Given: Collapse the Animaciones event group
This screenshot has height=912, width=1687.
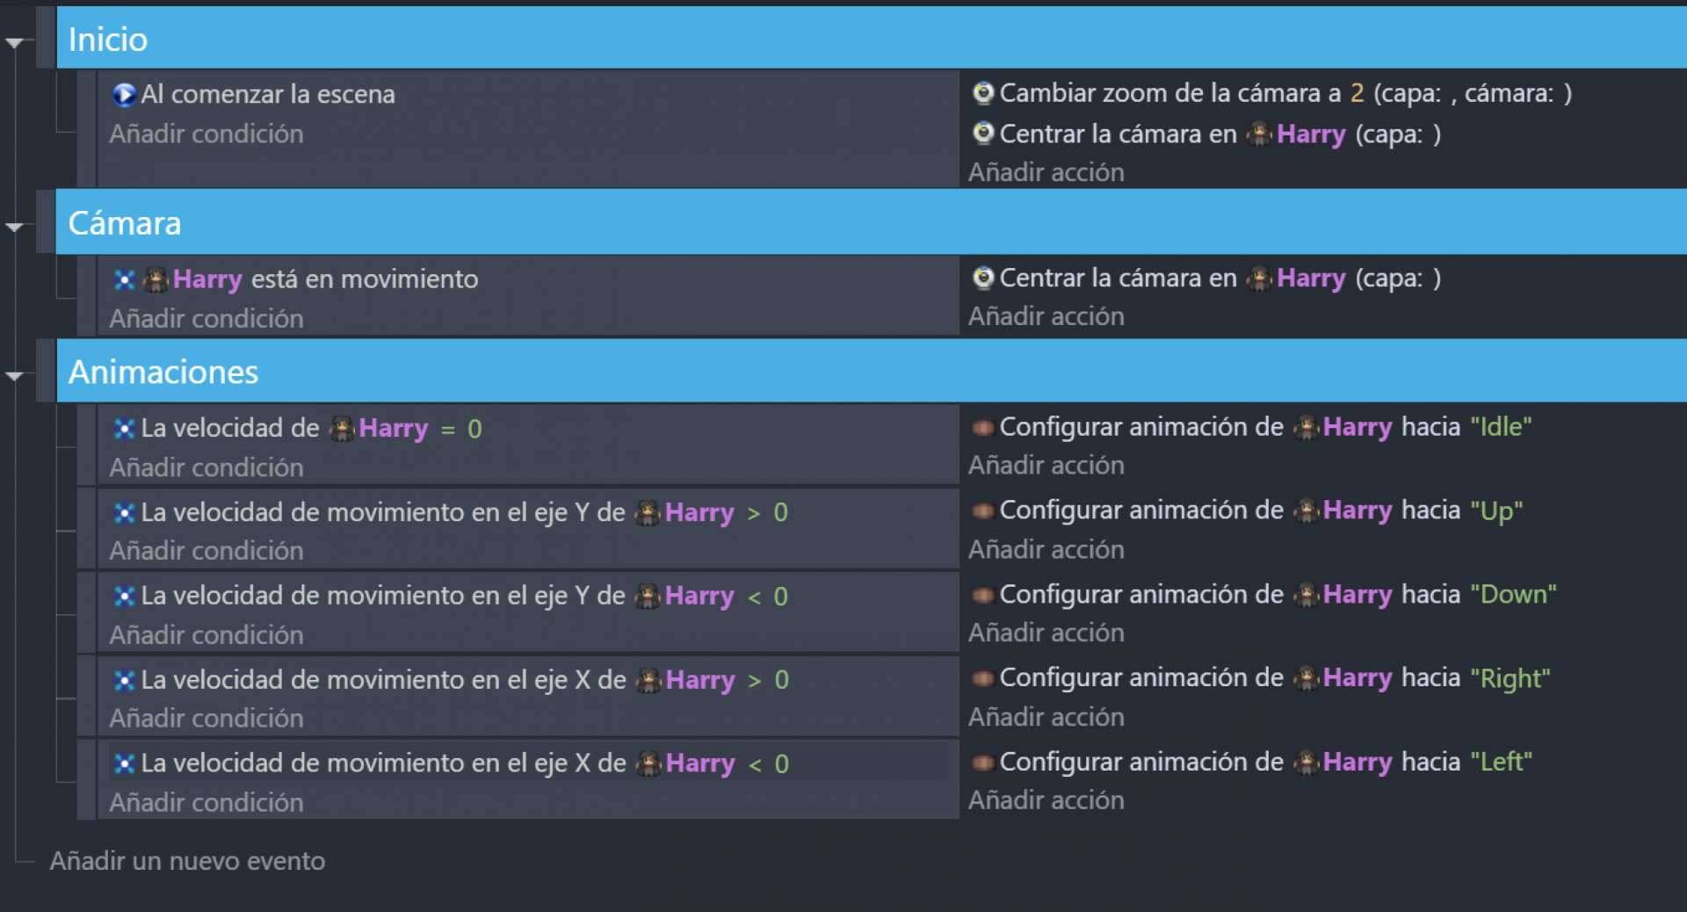Looking at the screenshot, I should click(14, 376).
